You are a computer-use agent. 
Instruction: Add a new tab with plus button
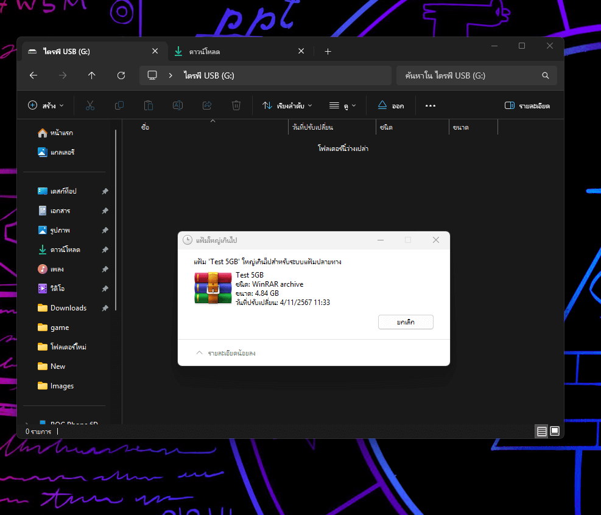pyautogui.click(x=328, y=51)
